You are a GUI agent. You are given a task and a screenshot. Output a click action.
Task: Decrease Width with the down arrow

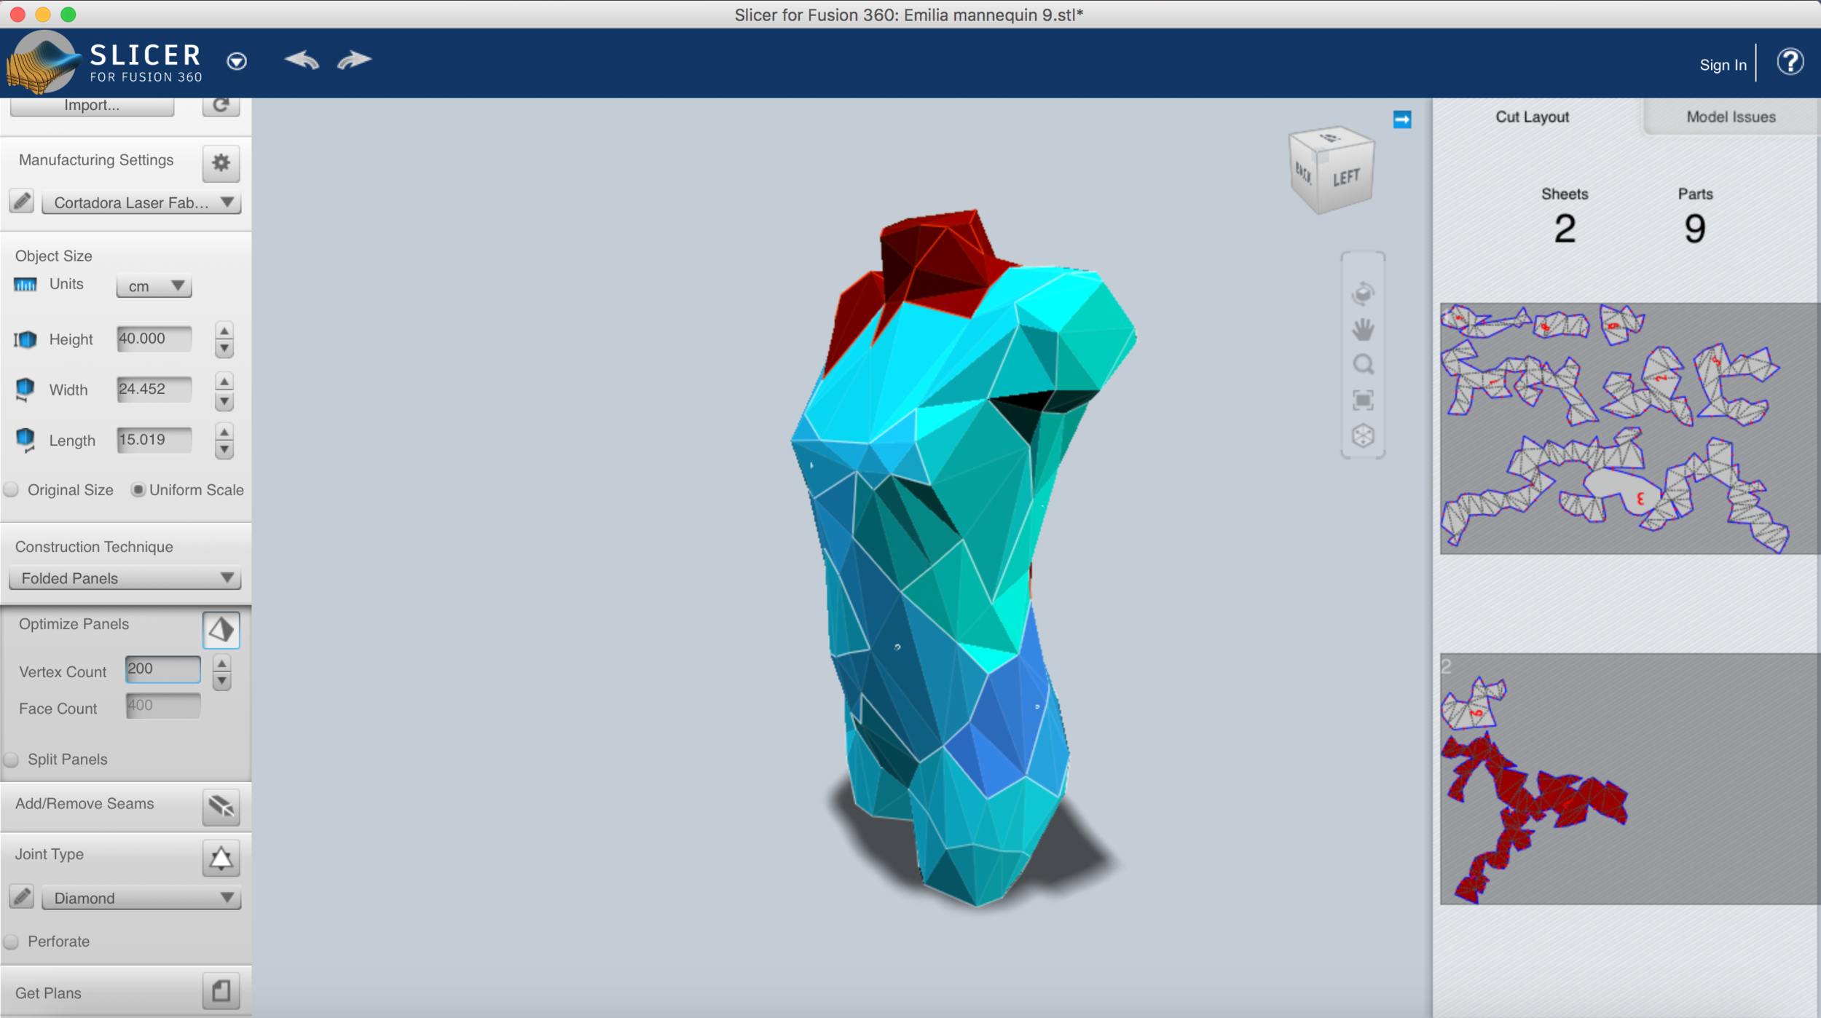pos(224,401)
